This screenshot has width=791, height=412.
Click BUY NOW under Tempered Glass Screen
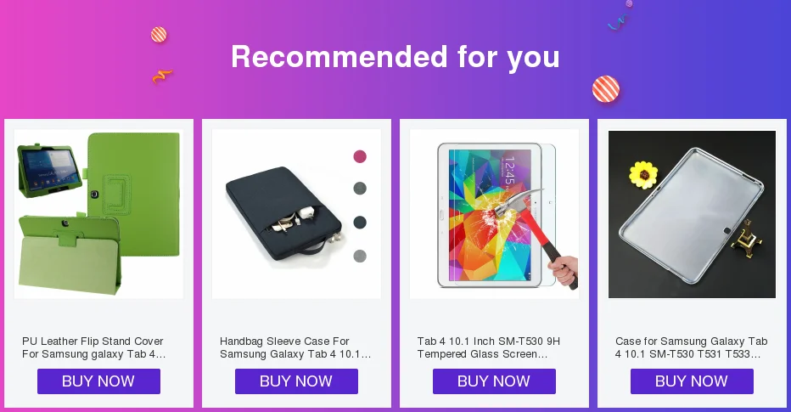point(494,381)
